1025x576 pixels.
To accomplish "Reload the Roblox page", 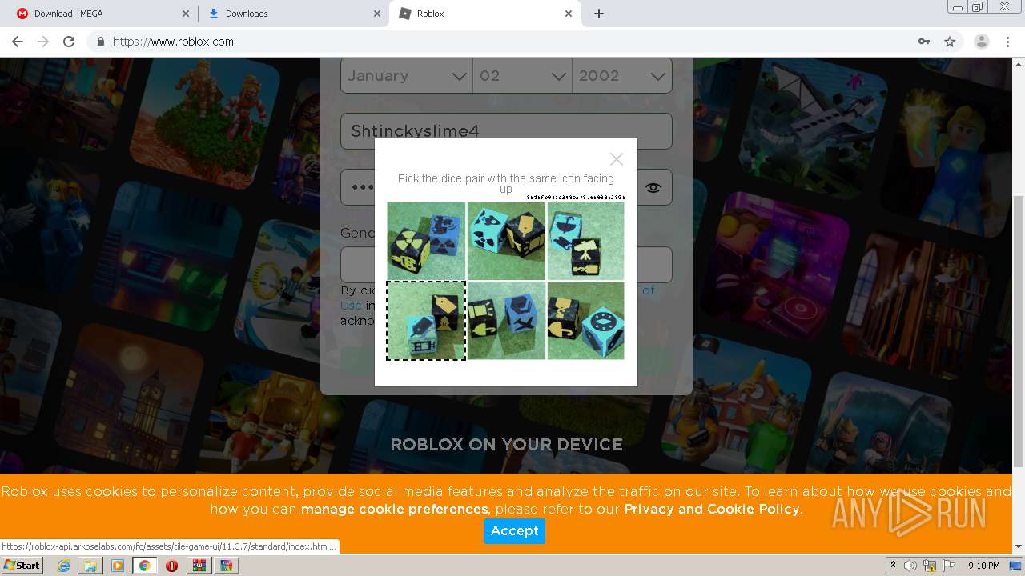I will [x=69, y=42].
